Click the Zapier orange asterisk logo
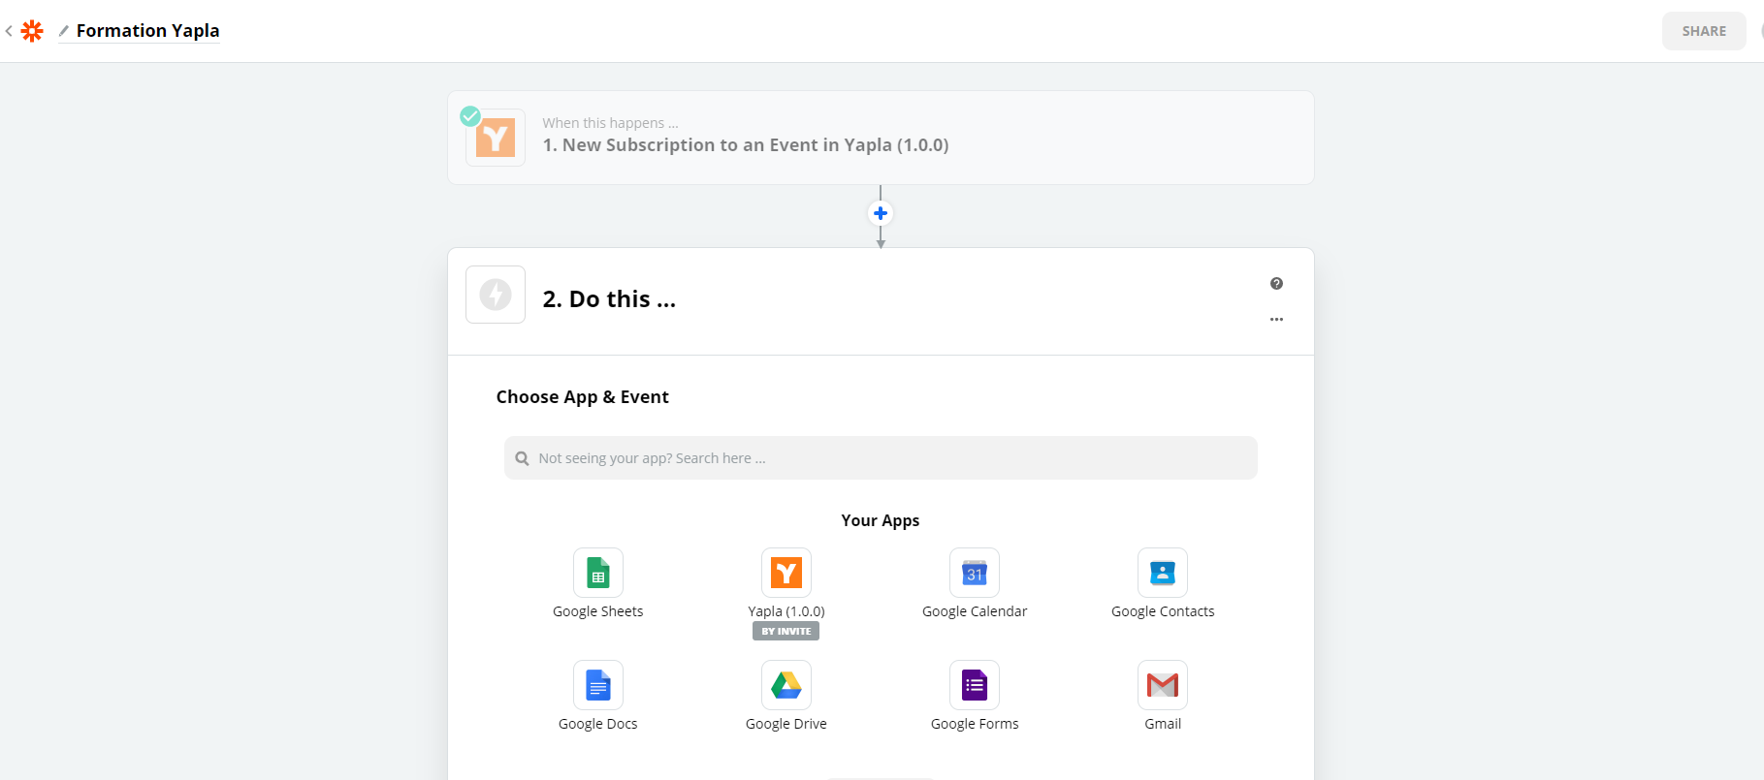The width and height of the screenshot is (1764, 780). (x=32, y=31)
